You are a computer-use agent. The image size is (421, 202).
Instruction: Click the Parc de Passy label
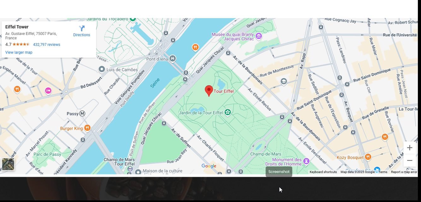47,154
